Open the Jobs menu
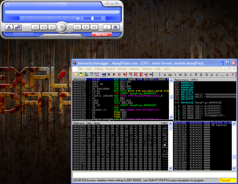The image size is (238, 184). pos(167,69)
